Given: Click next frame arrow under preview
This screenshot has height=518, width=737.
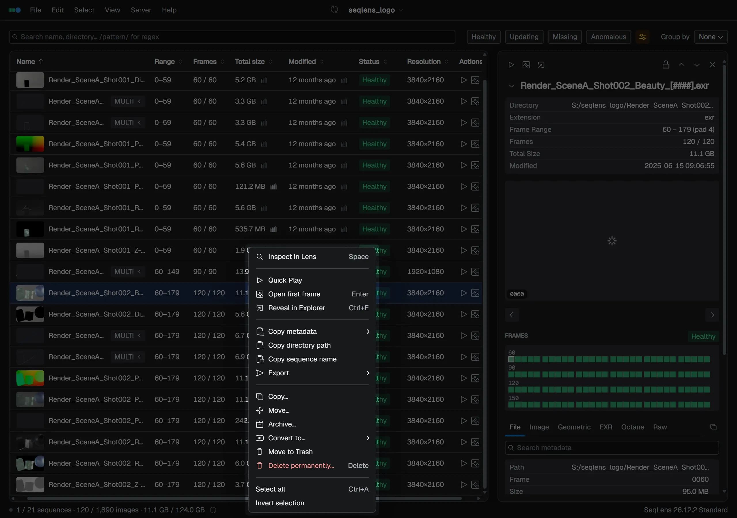Looking at the screenshot, I should pyautogui.click(x=712, y=315).
